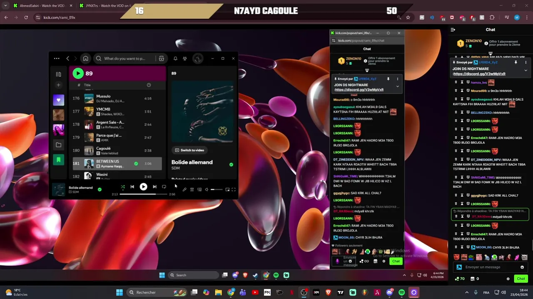533x299 pixels.
Task: Expand the pinned message chevron in Kick chat
Action: [526, 71]
